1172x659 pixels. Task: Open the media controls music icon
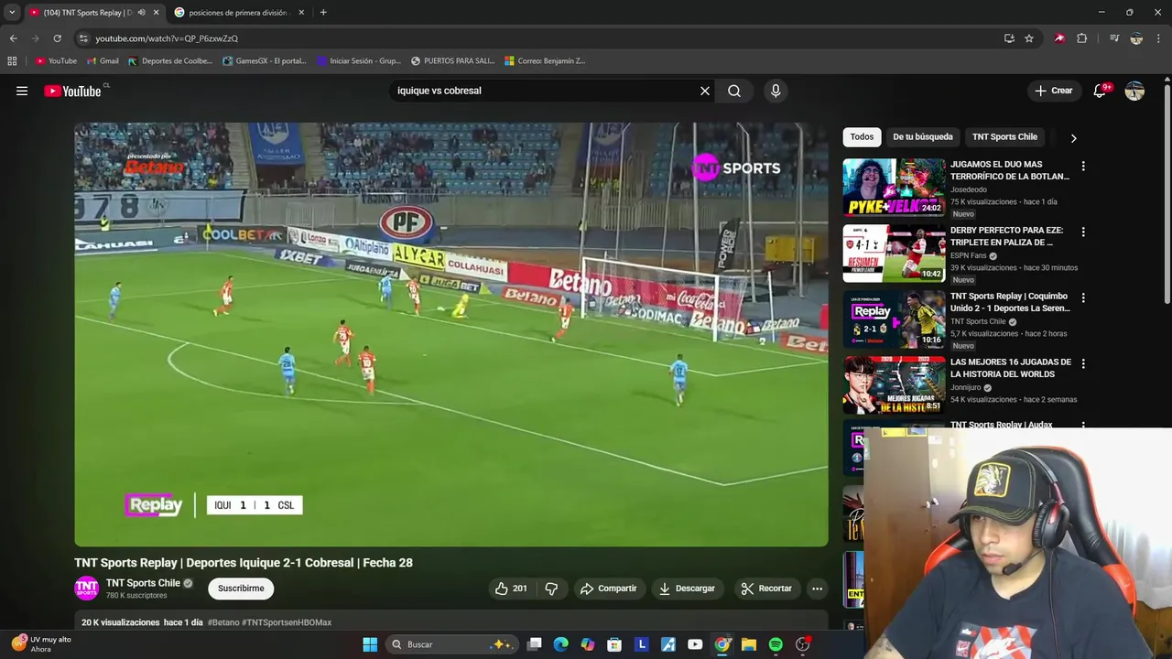coord(1114,38)
